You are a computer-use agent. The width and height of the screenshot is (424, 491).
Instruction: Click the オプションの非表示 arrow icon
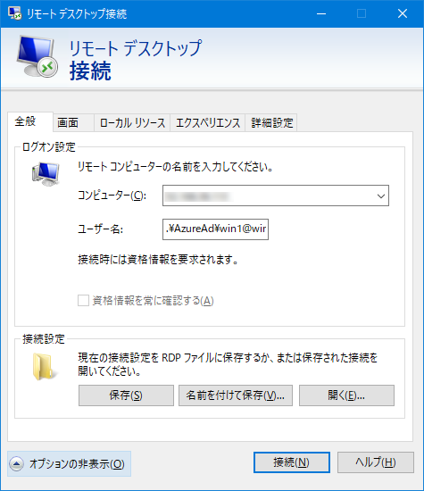[17, 463]
